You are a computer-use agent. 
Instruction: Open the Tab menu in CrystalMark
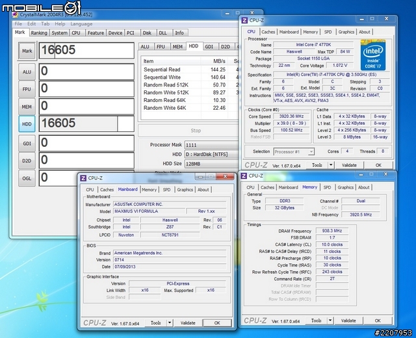click(x=45, y=24)
